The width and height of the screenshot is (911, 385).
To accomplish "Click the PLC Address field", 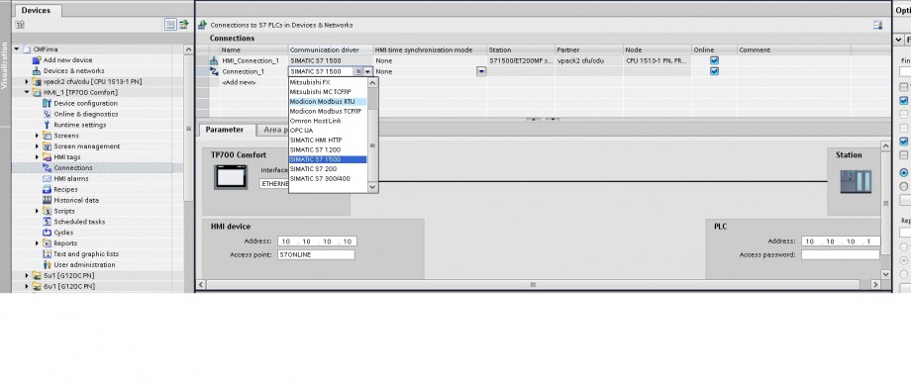I will (841, 241).
